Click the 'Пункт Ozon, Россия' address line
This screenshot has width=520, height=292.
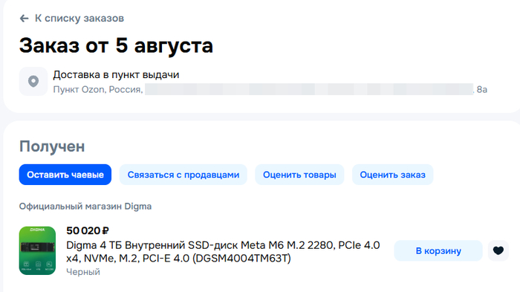pos(270,90)
